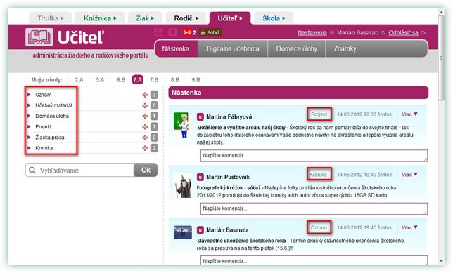Click the page vertical scrollbar thumb
This screenshot has width=453, height=273.
[x=441, y=58]
